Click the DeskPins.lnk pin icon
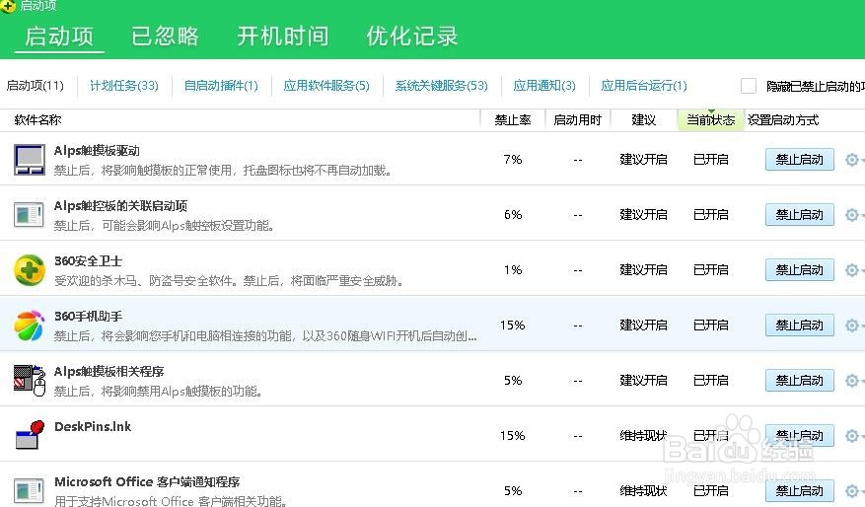Screen dimensions: 865x507 point(30,435)
